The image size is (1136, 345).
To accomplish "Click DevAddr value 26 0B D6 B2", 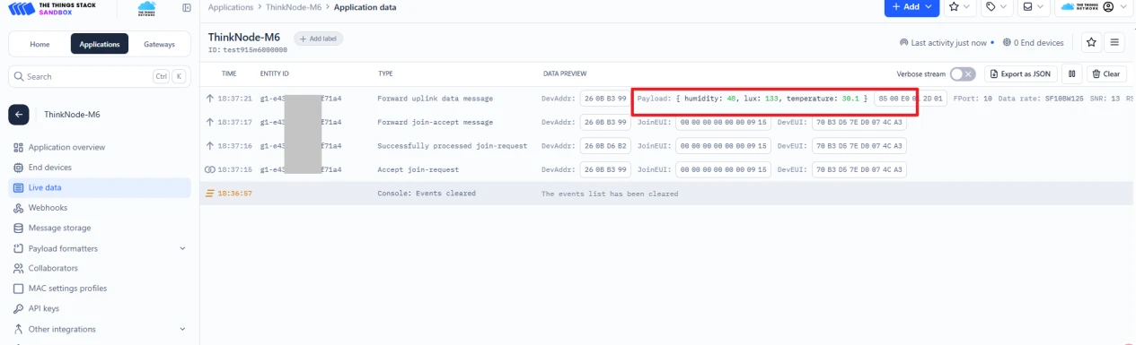I will (604, 145).
